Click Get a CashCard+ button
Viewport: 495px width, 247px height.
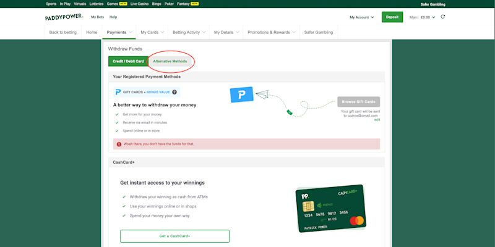tap(174, 236)
